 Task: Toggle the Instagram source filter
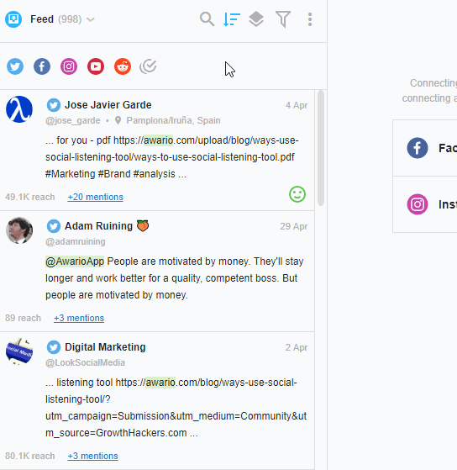point(69,66)
